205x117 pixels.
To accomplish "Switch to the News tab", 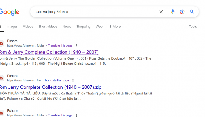I will click(67, 27).
